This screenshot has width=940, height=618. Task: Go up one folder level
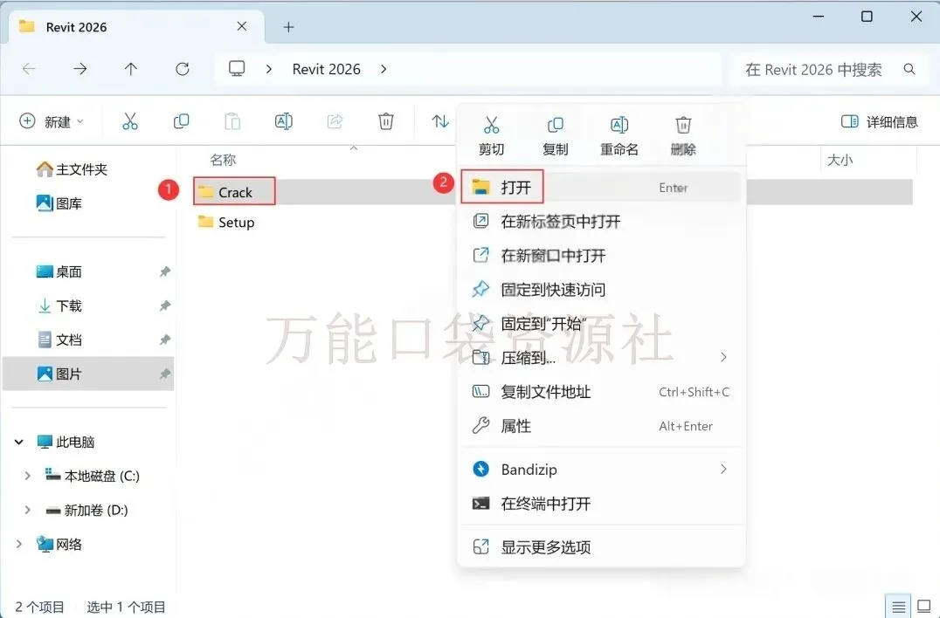coord(131,69)
